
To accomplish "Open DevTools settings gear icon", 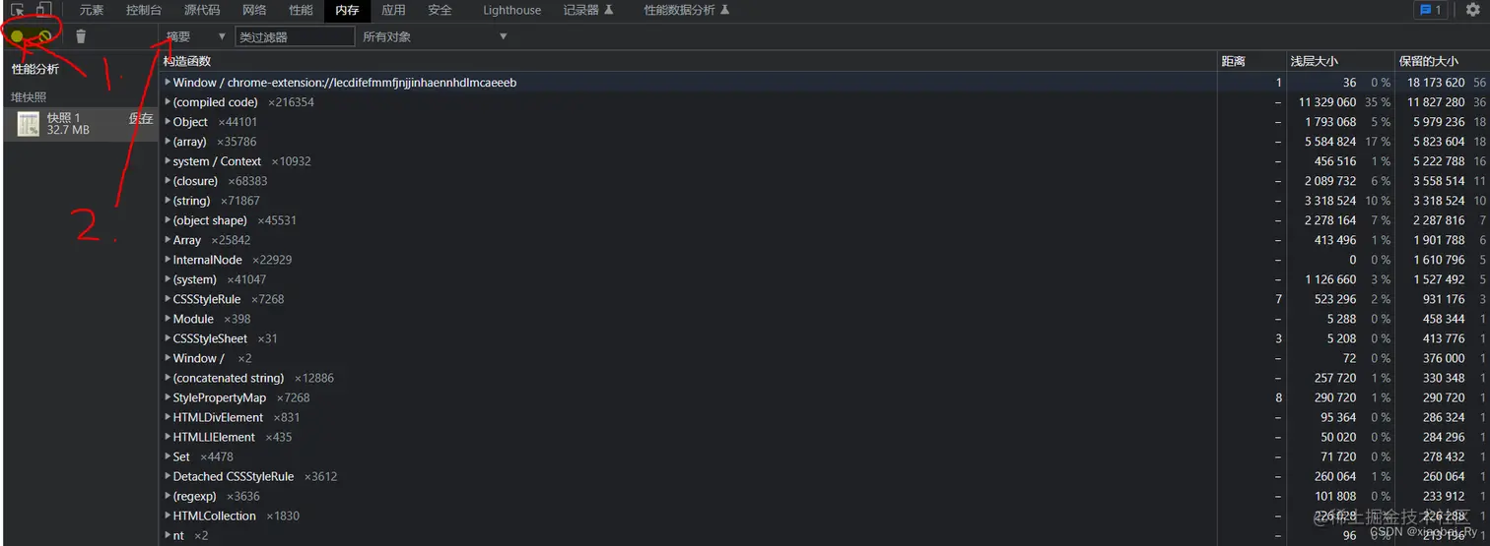I will tap(1473, 10).
